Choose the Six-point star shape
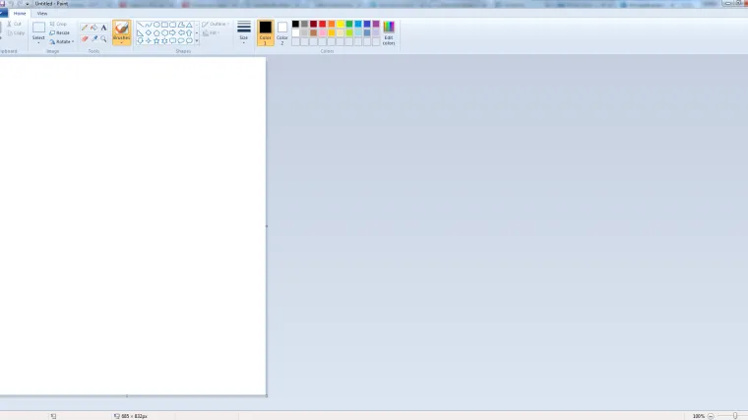 click(x=164, y=41)
